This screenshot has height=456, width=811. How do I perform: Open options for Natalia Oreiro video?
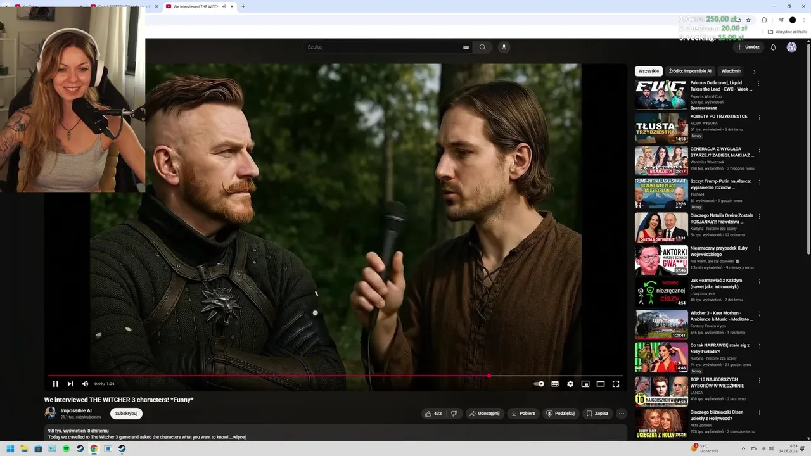pyautogui.click(x=758, y=216)
